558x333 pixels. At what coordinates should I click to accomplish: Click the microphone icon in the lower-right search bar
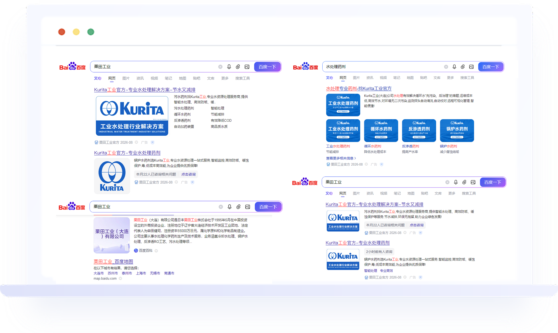[x=456, y=182]
